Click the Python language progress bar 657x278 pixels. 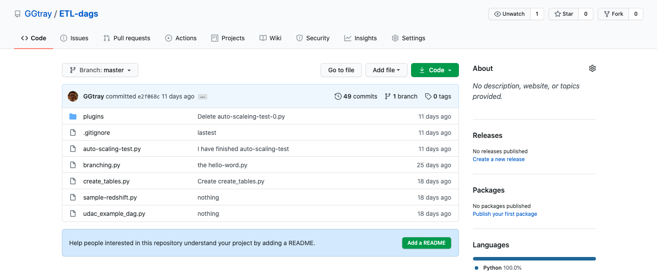[x=534, y=259]
